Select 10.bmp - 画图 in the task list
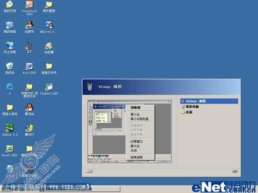This screenshot has height=193, width=258. pyautogui.click(x=209, y=101)
